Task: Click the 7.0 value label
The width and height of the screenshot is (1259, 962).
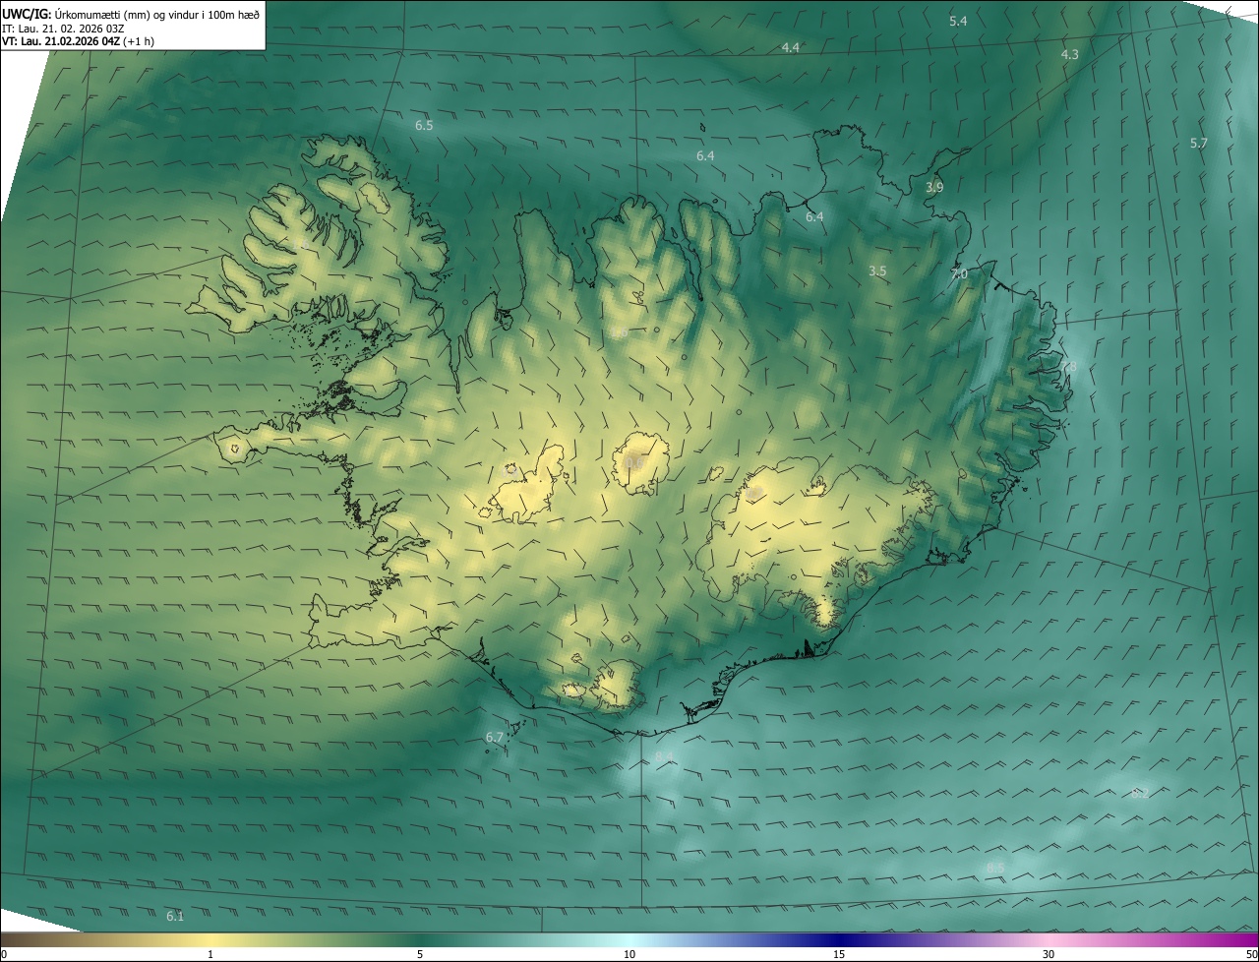Action: [x=959, y=274]
